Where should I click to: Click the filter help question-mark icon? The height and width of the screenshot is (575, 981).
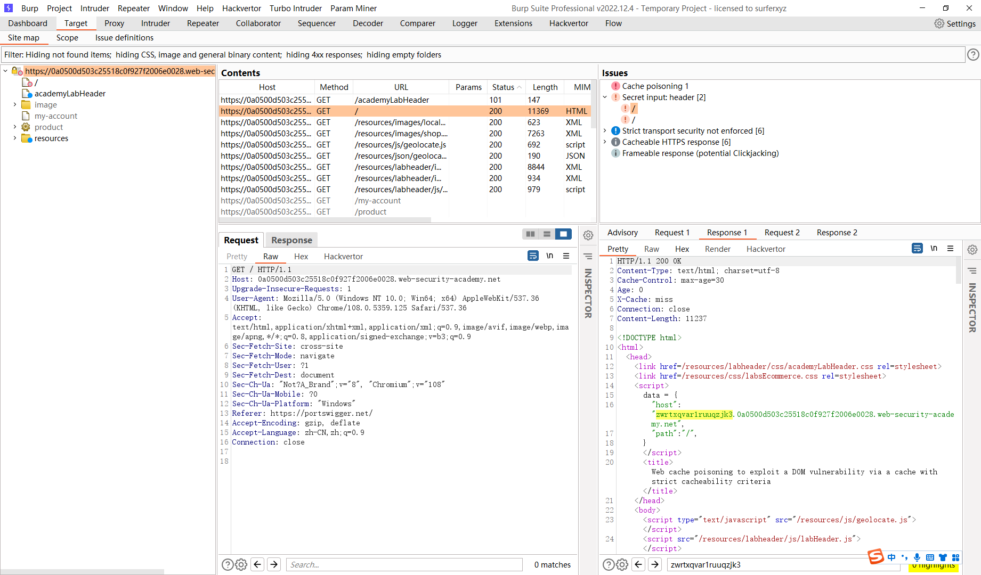click(x=973, y=54)
